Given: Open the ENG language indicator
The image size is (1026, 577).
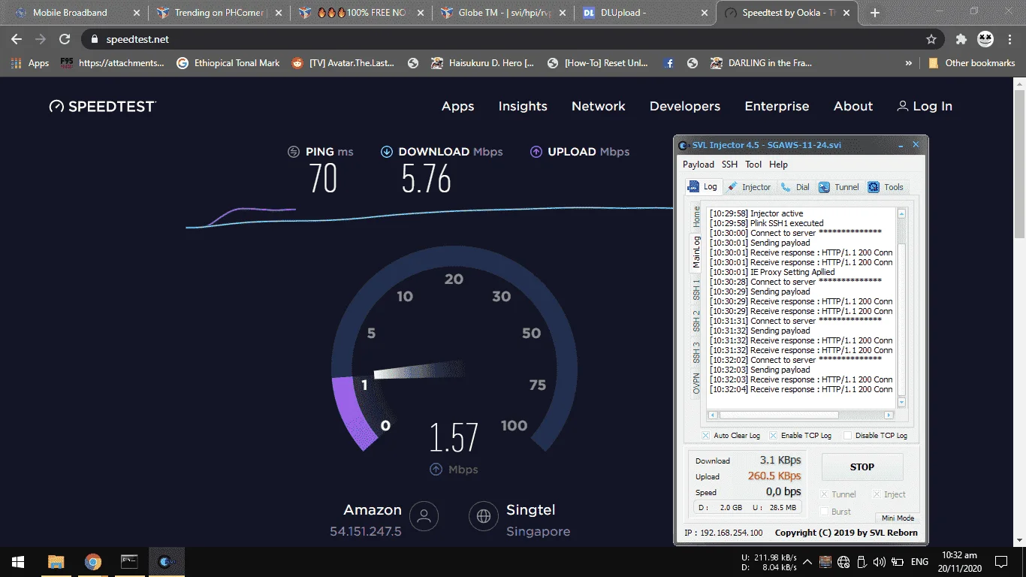Looking at the screenshot, I should pyautogui.click(x=919, y=562).
